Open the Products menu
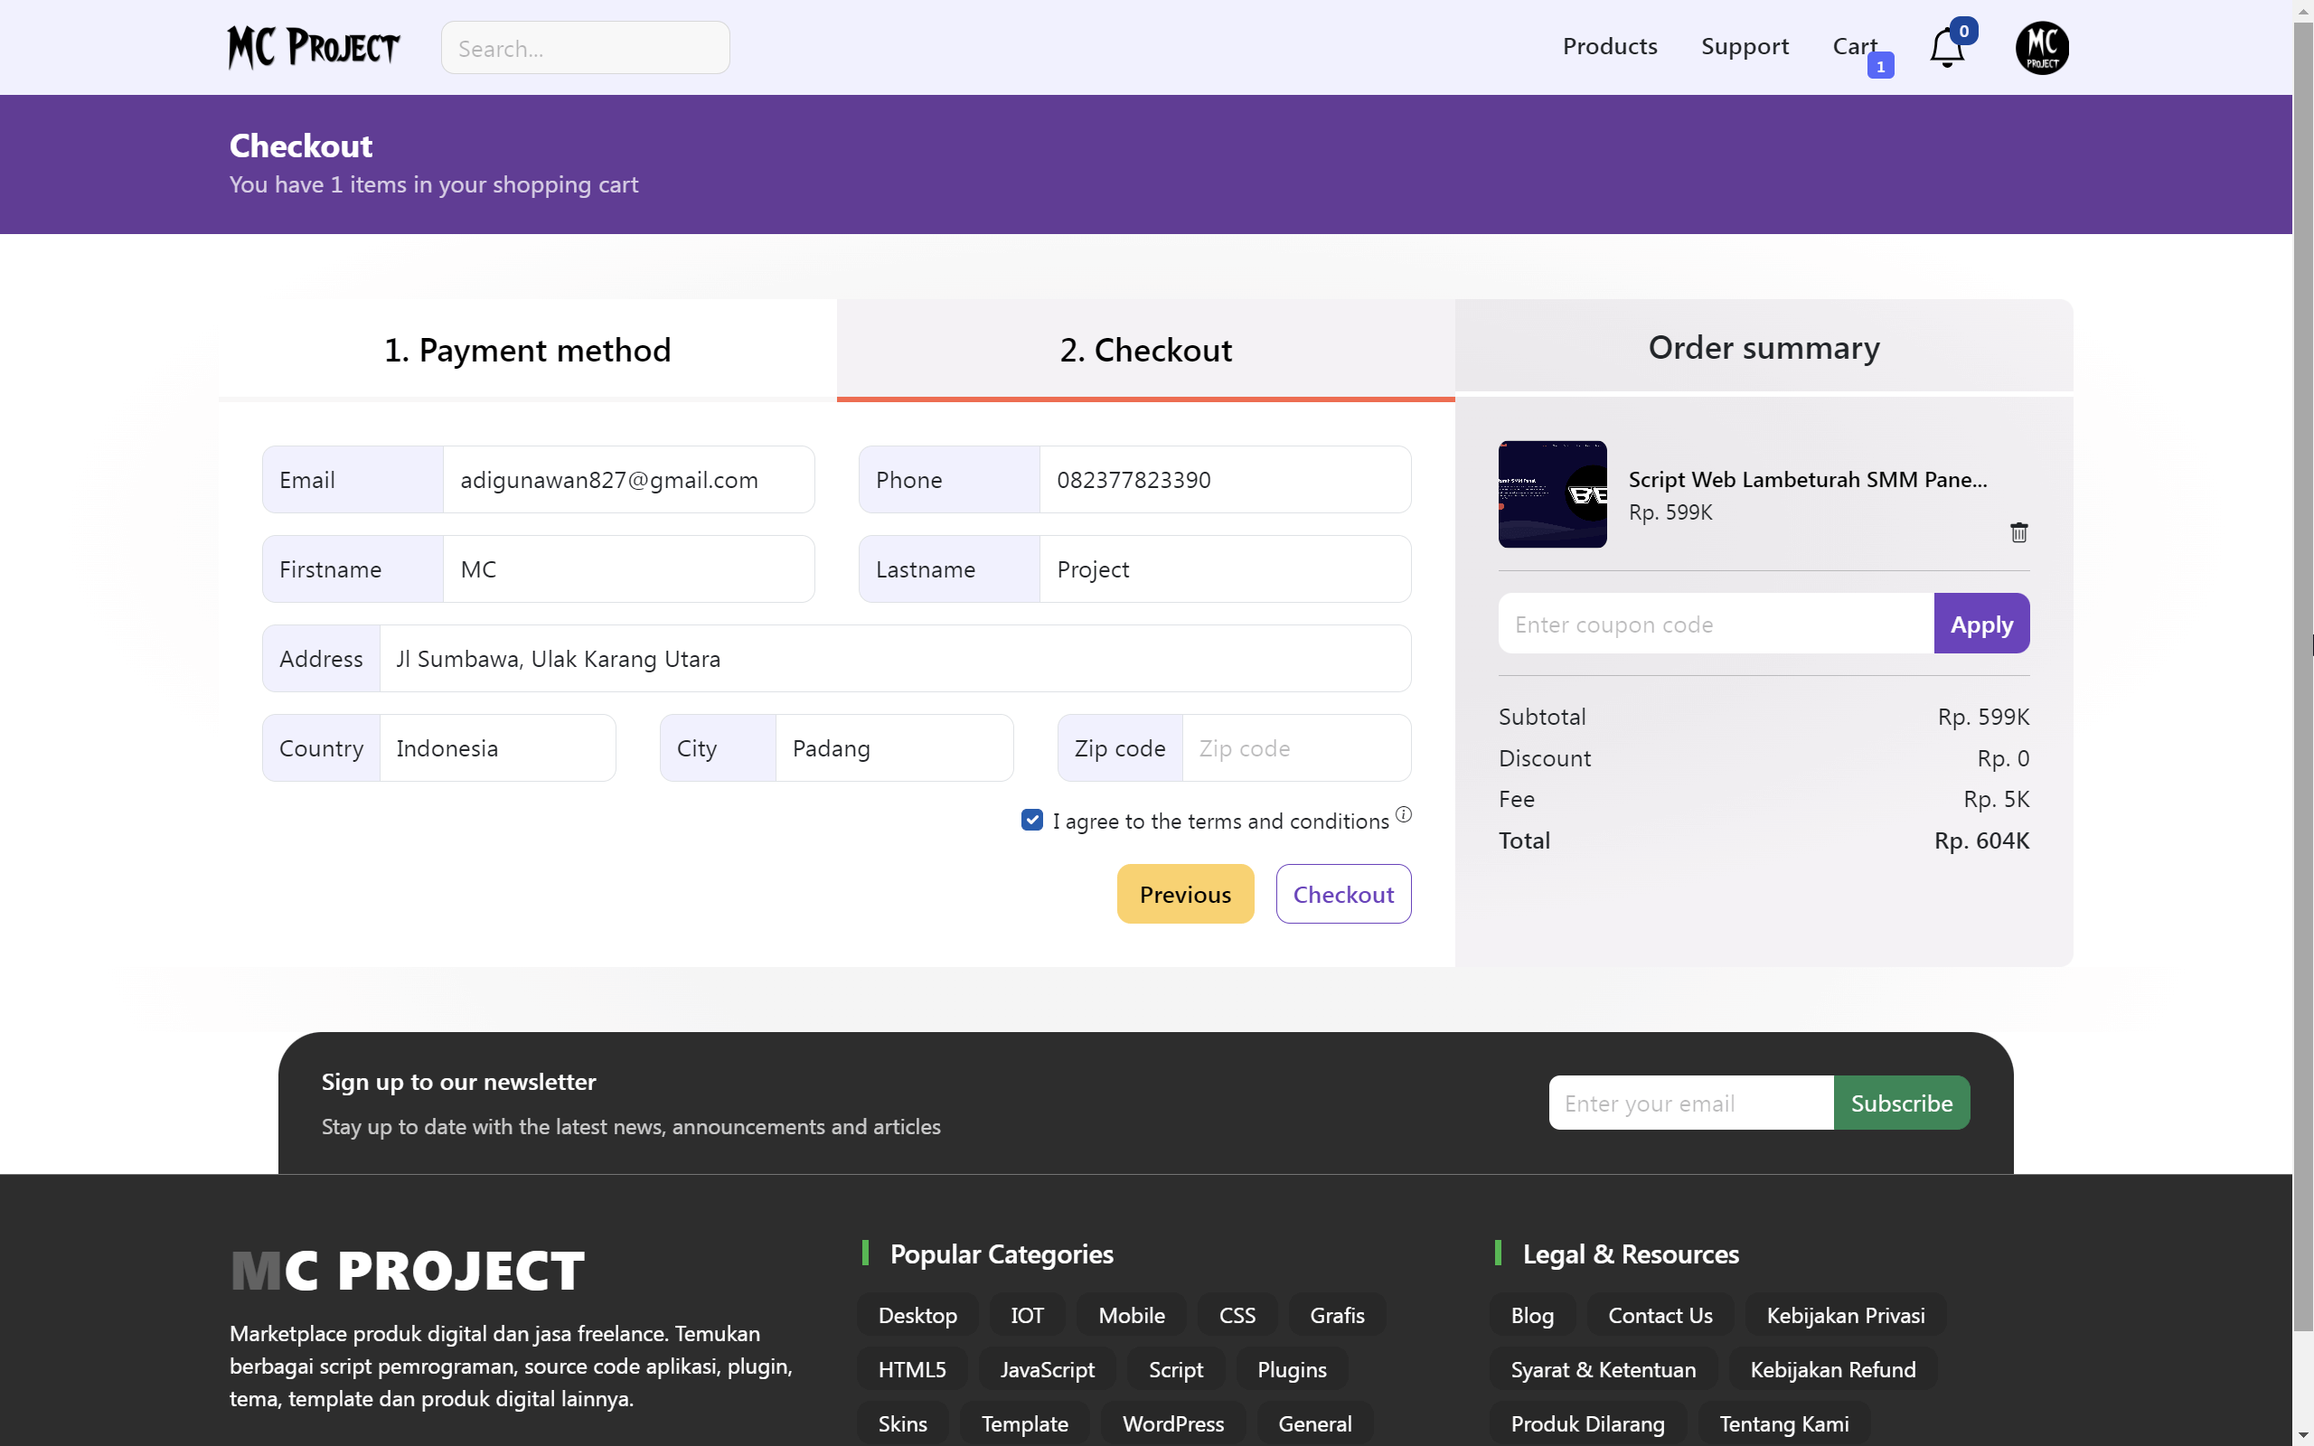 point(1610,46)
